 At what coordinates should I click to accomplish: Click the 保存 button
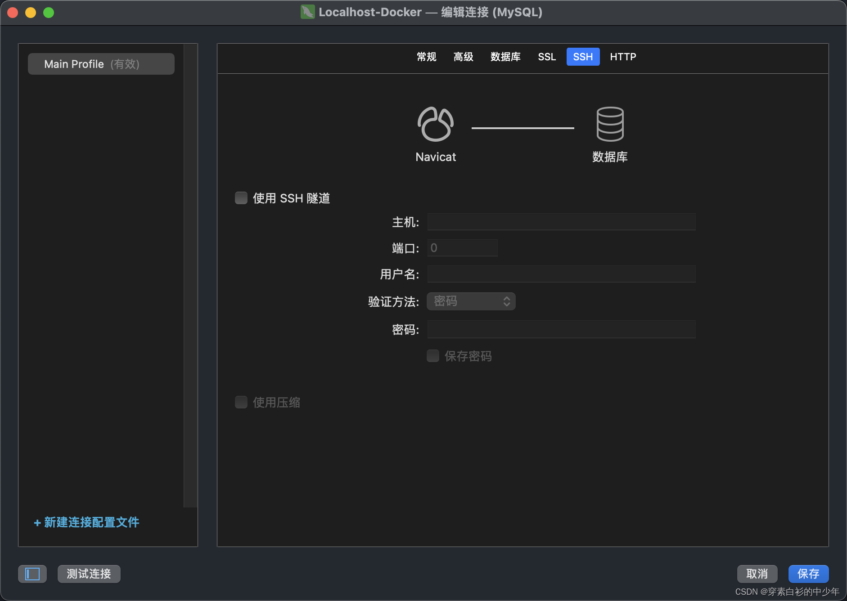(808, 574)
